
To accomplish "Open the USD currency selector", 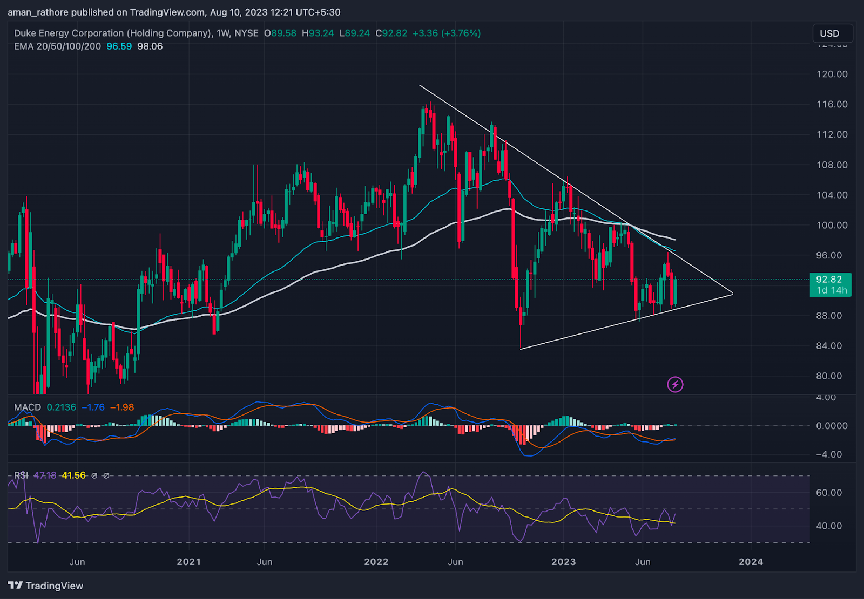I will [832, 33].
